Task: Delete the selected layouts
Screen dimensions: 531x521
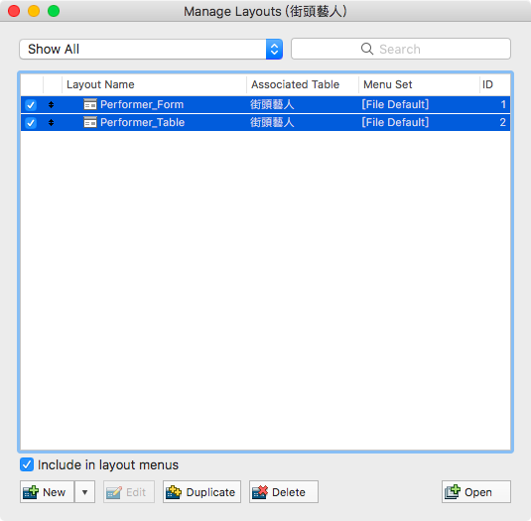Action: point(284,492)
